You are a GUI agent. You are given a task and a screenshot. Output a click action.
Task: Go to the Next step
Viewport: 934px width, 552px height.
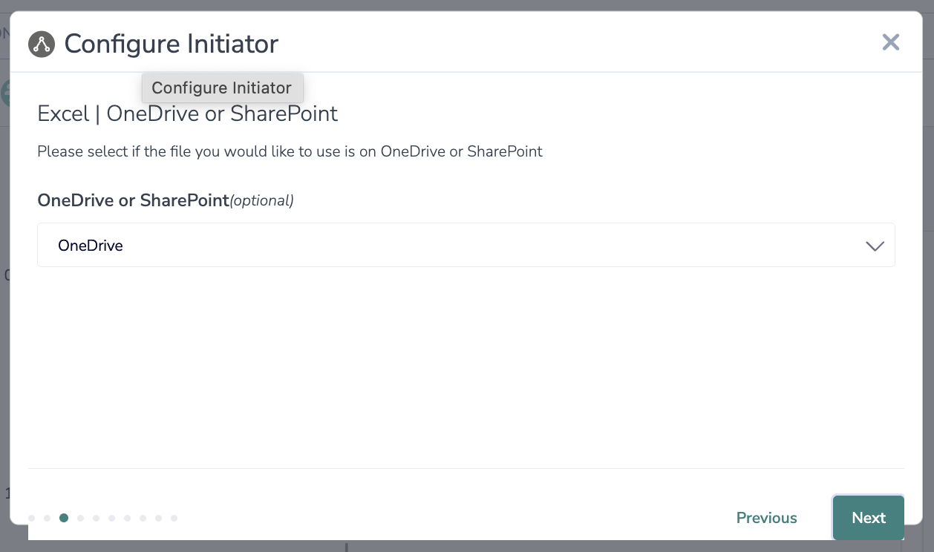point(868,518)
